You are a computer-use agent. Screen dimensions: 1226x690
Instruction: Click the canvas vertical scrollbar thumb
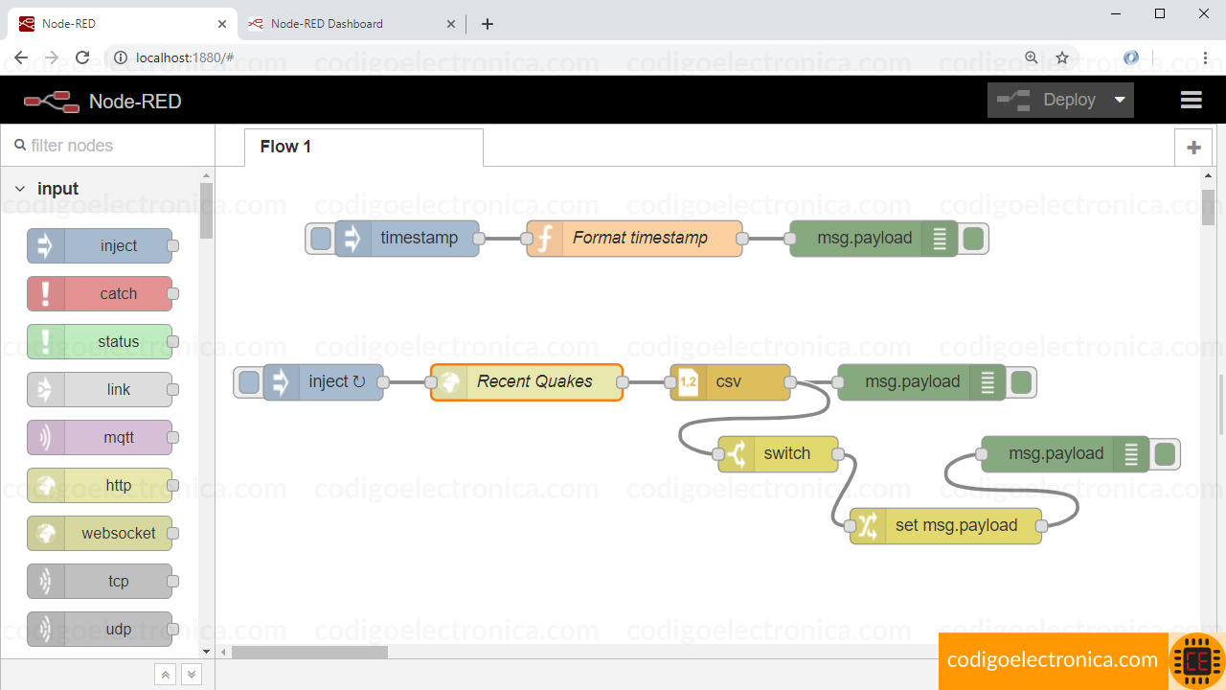tap(1208, 207)
